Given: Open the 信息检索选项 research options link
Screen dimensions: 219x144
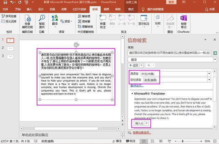Looking at the screenshot, I should click(142, 133).
